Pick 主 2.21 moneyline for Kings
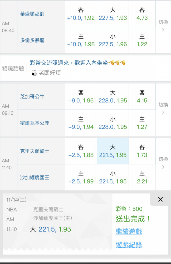 tap(142, 177)
